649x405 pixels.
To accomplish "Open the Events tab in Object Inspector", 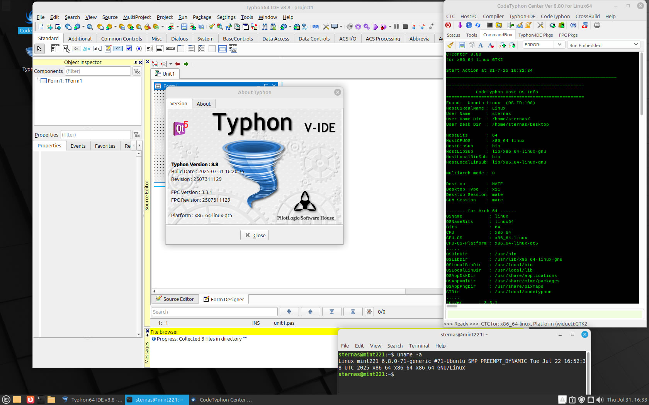I will pos(78,146).
